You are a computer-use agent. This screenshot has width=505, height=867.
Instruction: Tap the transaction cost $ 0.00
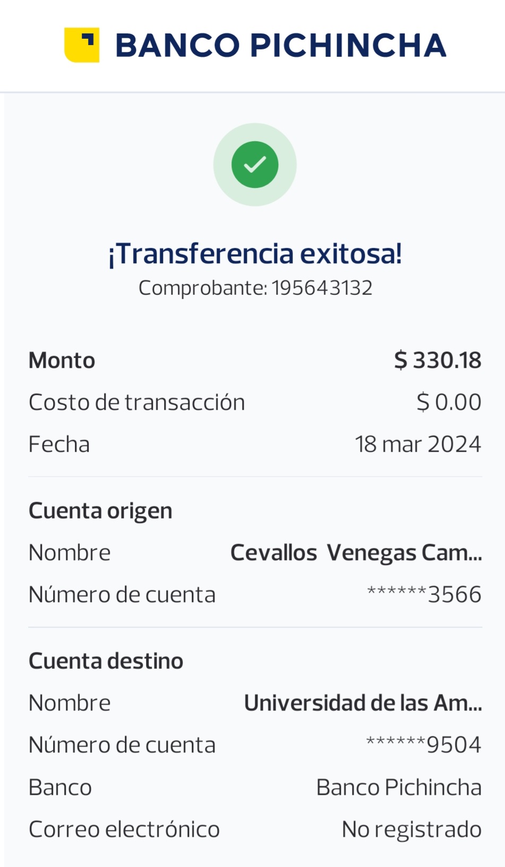[449, 402]
